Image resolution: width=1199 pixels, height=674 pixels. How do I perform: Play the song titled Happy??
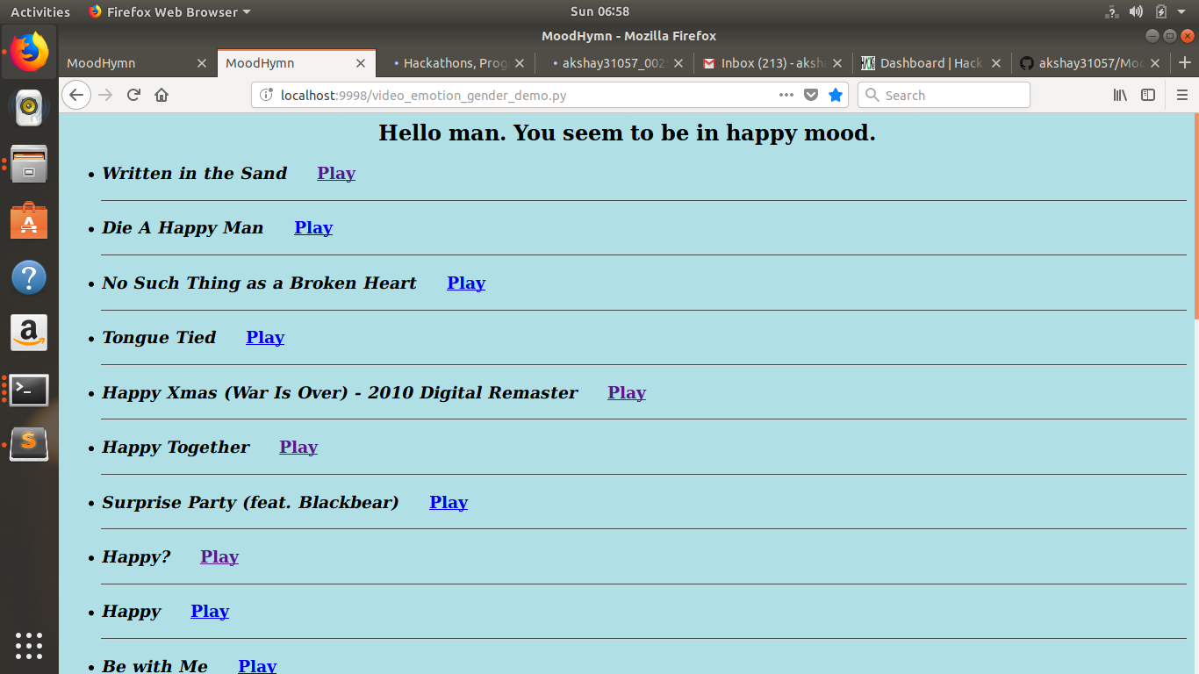pos(219,556)
